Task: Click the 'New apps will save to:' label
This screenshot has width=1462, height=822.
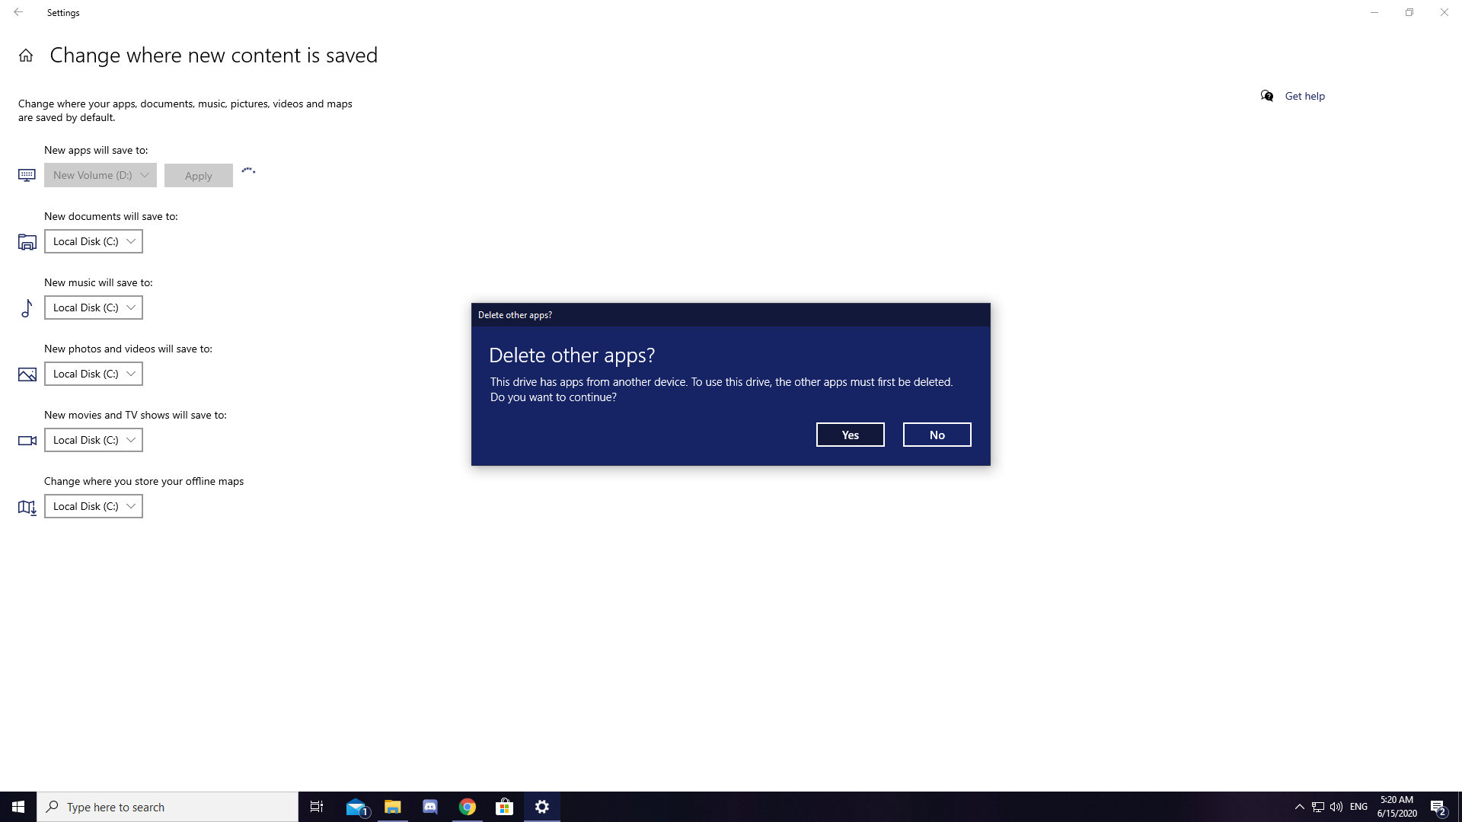Action: (x=96, y=151)
